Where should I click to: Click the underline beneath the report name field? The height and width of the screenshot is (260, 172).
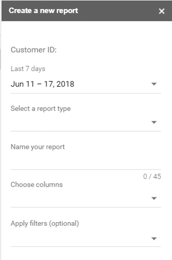(x=86, y=169)
